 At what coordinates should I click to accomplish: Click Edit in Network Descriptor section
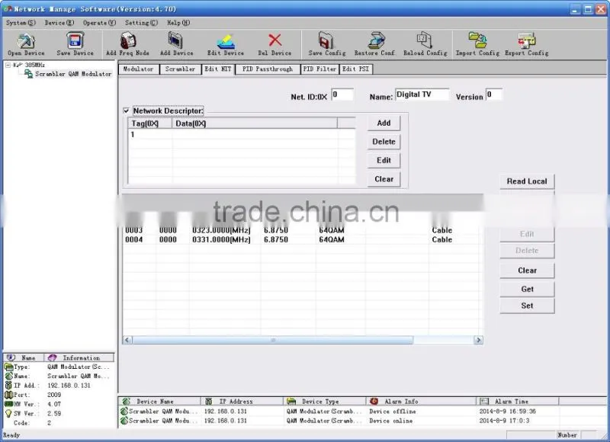384,160
